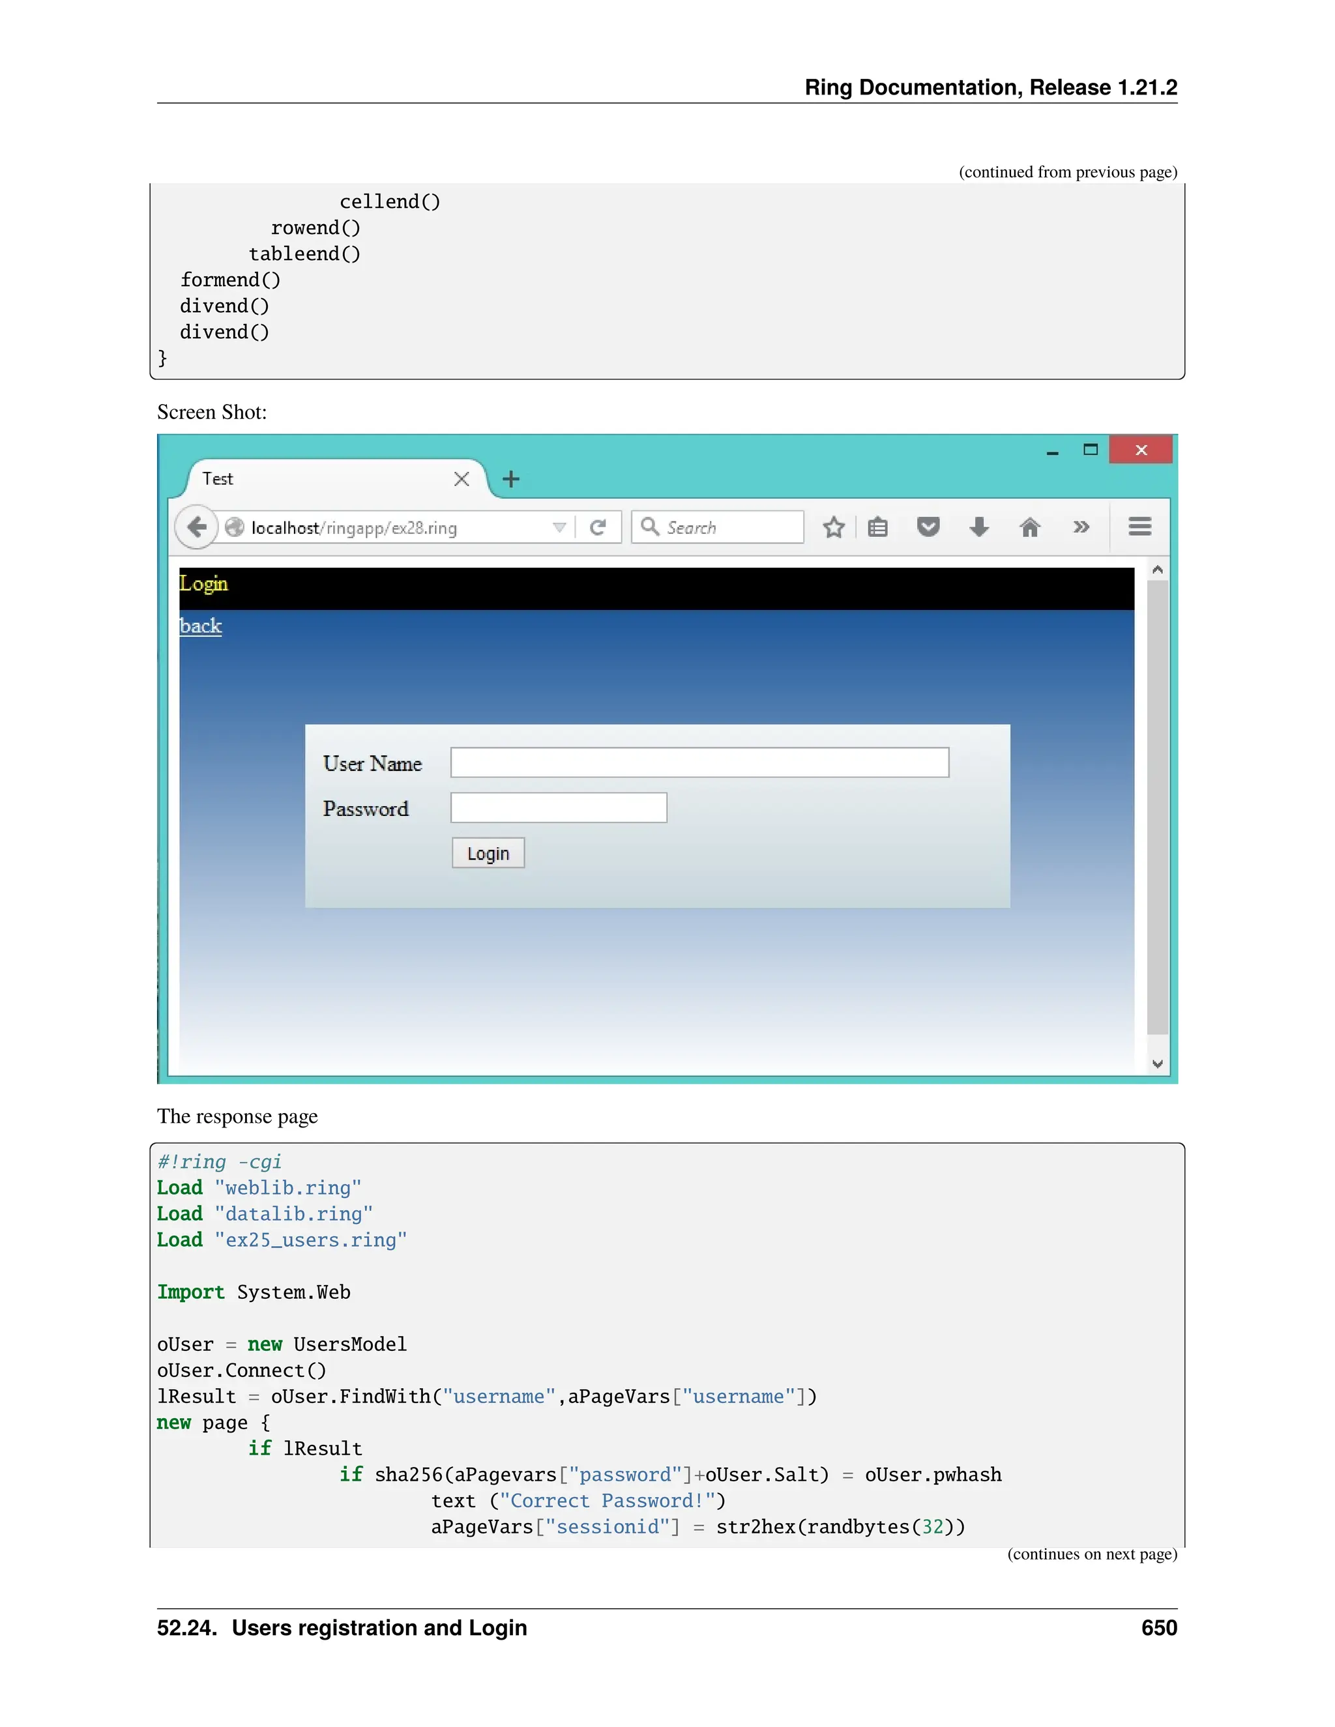The image size is (1335, 1727).
Task: Open a new tab with plus
Action: 511,479
